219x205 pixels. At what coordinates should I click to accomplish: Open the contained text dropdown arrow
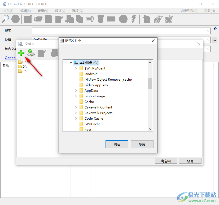click(x=208, y=49)
